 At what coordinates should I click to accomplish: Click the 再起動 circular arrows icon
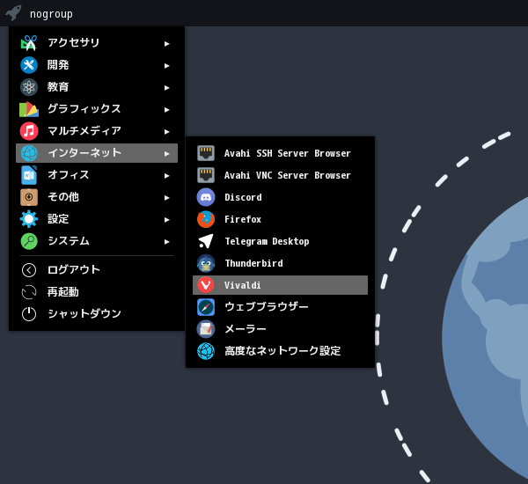[29, 292]
